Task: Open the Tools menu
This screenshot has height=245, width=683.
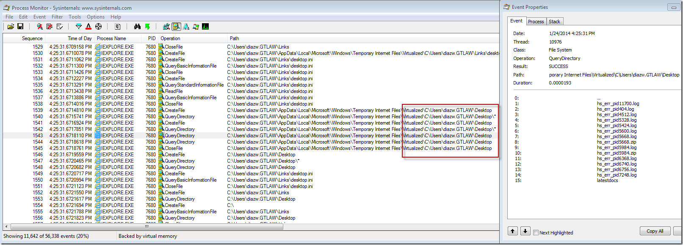Action: 75,17
